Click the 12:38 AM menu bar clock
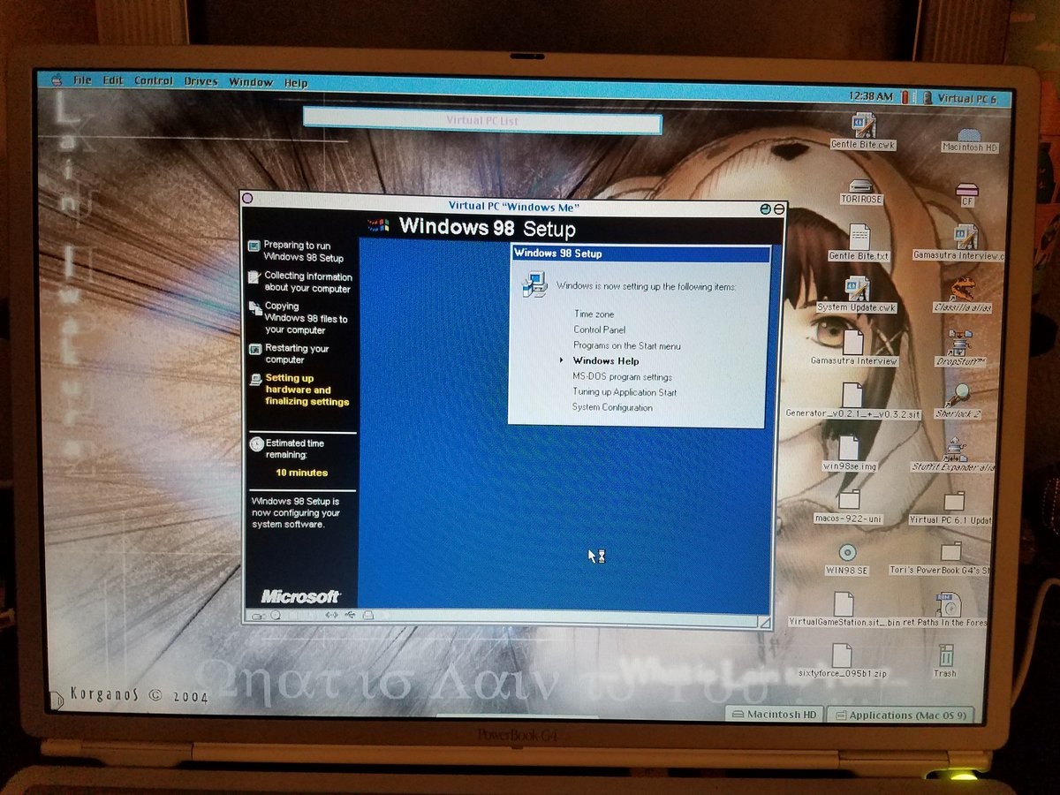This screenshot has width=1060, height=795. 870,96
